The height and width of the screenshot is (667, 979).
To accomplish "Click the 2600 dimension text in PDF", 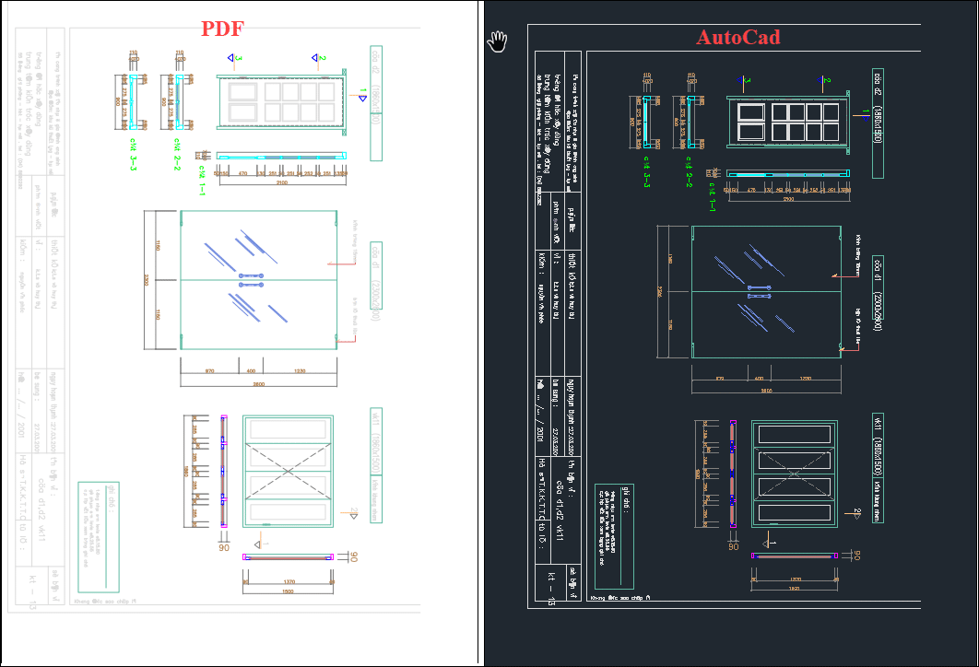I will (x=259, y=383).
